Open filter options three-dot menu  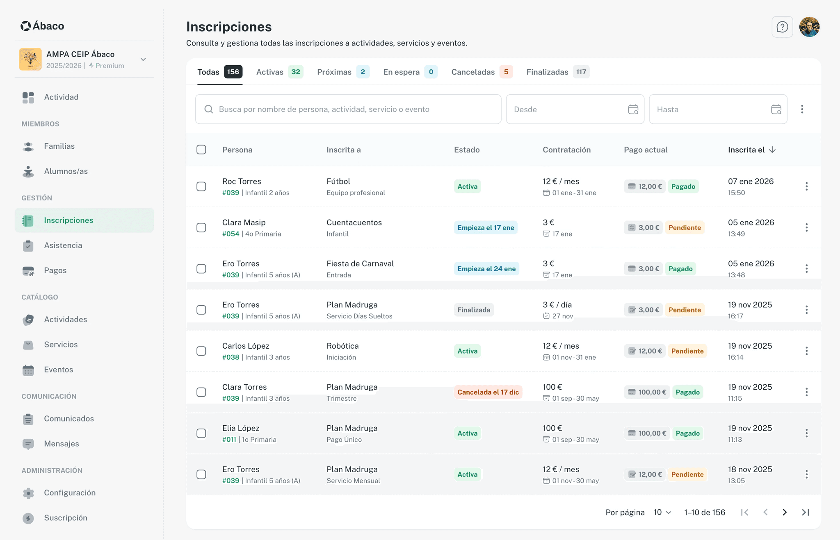pyautogui.click(x=802, y=109)
